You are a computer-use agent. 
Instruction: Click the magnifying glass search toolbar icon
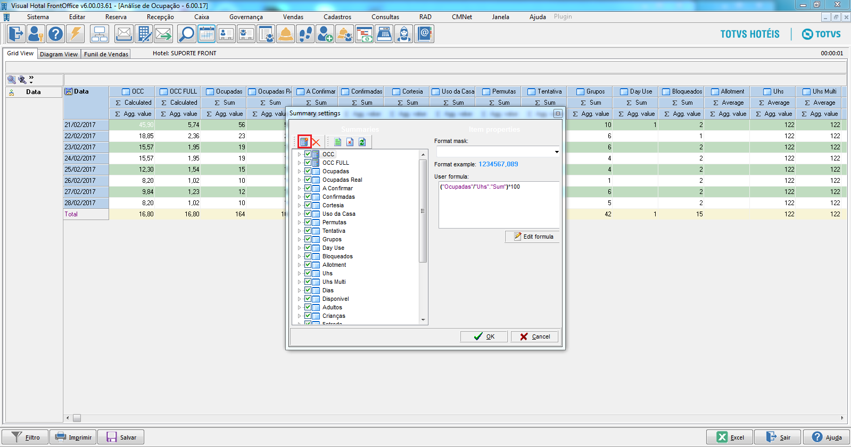(x=187, y=34)
